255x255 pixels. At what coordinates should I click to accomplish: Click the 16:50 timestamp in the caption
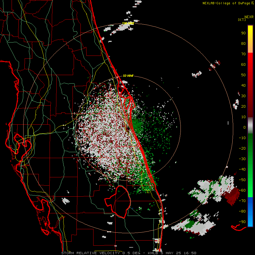190,253
